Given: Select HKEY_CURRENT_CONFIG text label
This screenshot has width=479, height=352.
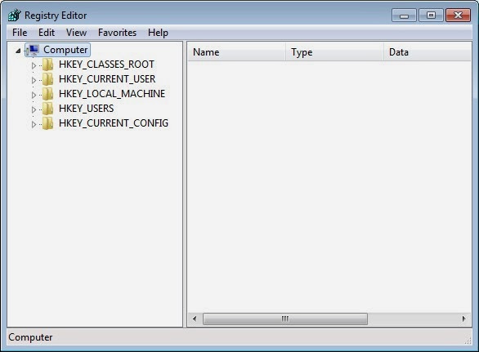Looking at the screenshot, I should (114, 123).
